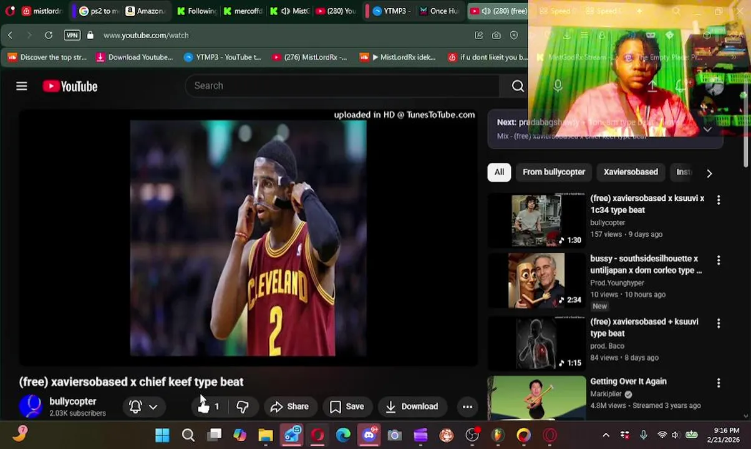Open 'xaviersobased x ksuuvi x 1c34' thumbnail
Viewport: 751px width, 449px height.
tap(536, 221)
